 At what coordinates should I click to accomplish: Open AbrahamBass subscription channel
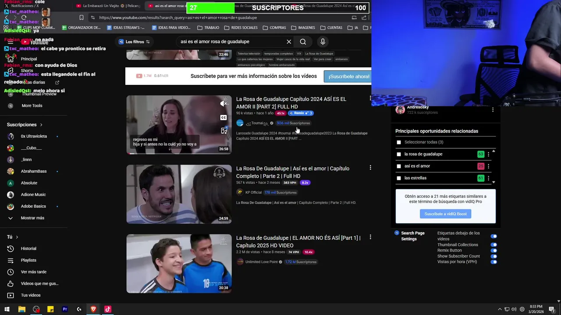click(x=33, y=171)
